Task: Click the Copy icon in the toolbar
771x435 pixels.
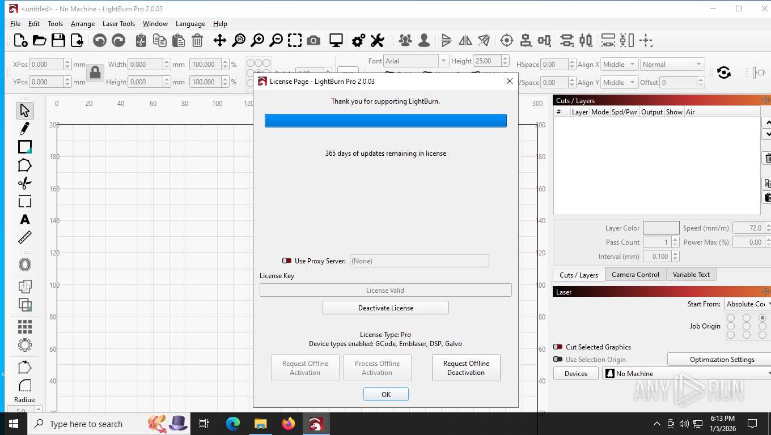Action: click(x=160, y=40)
